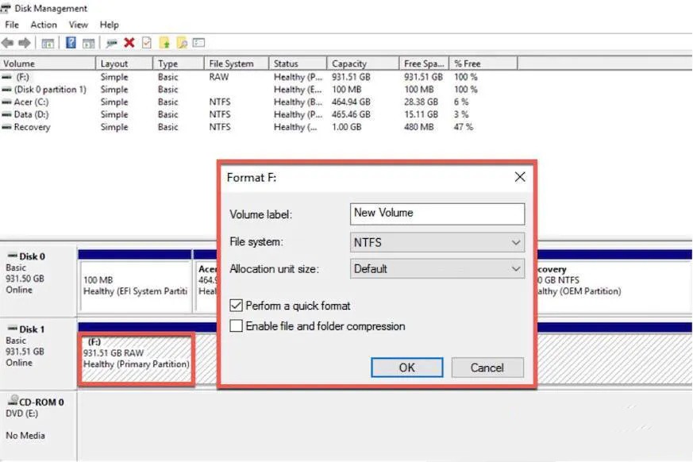Click Cancel in Format F: dialog
The height and width of the screenshot is (462, 693).
tap(487, 368)
